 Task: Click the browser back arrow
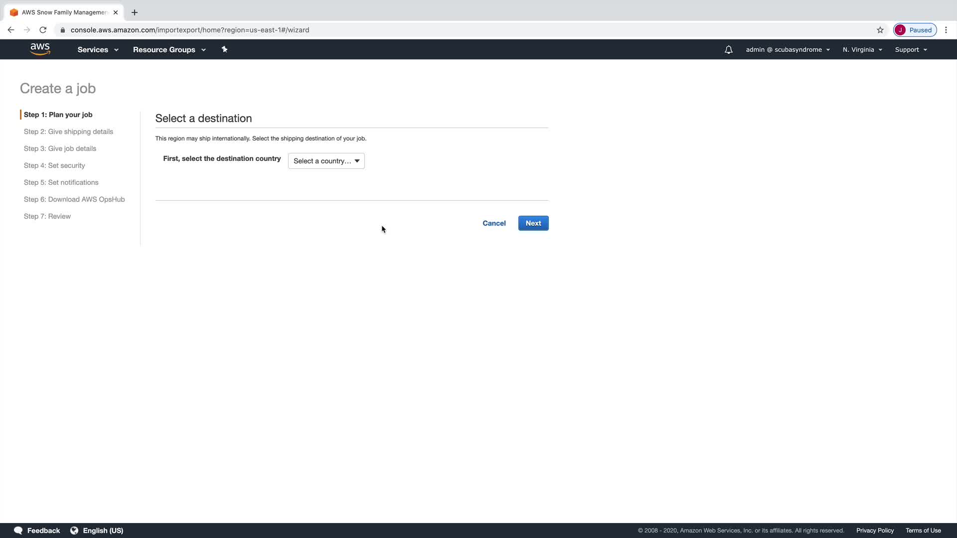click(x=11, y=30)
